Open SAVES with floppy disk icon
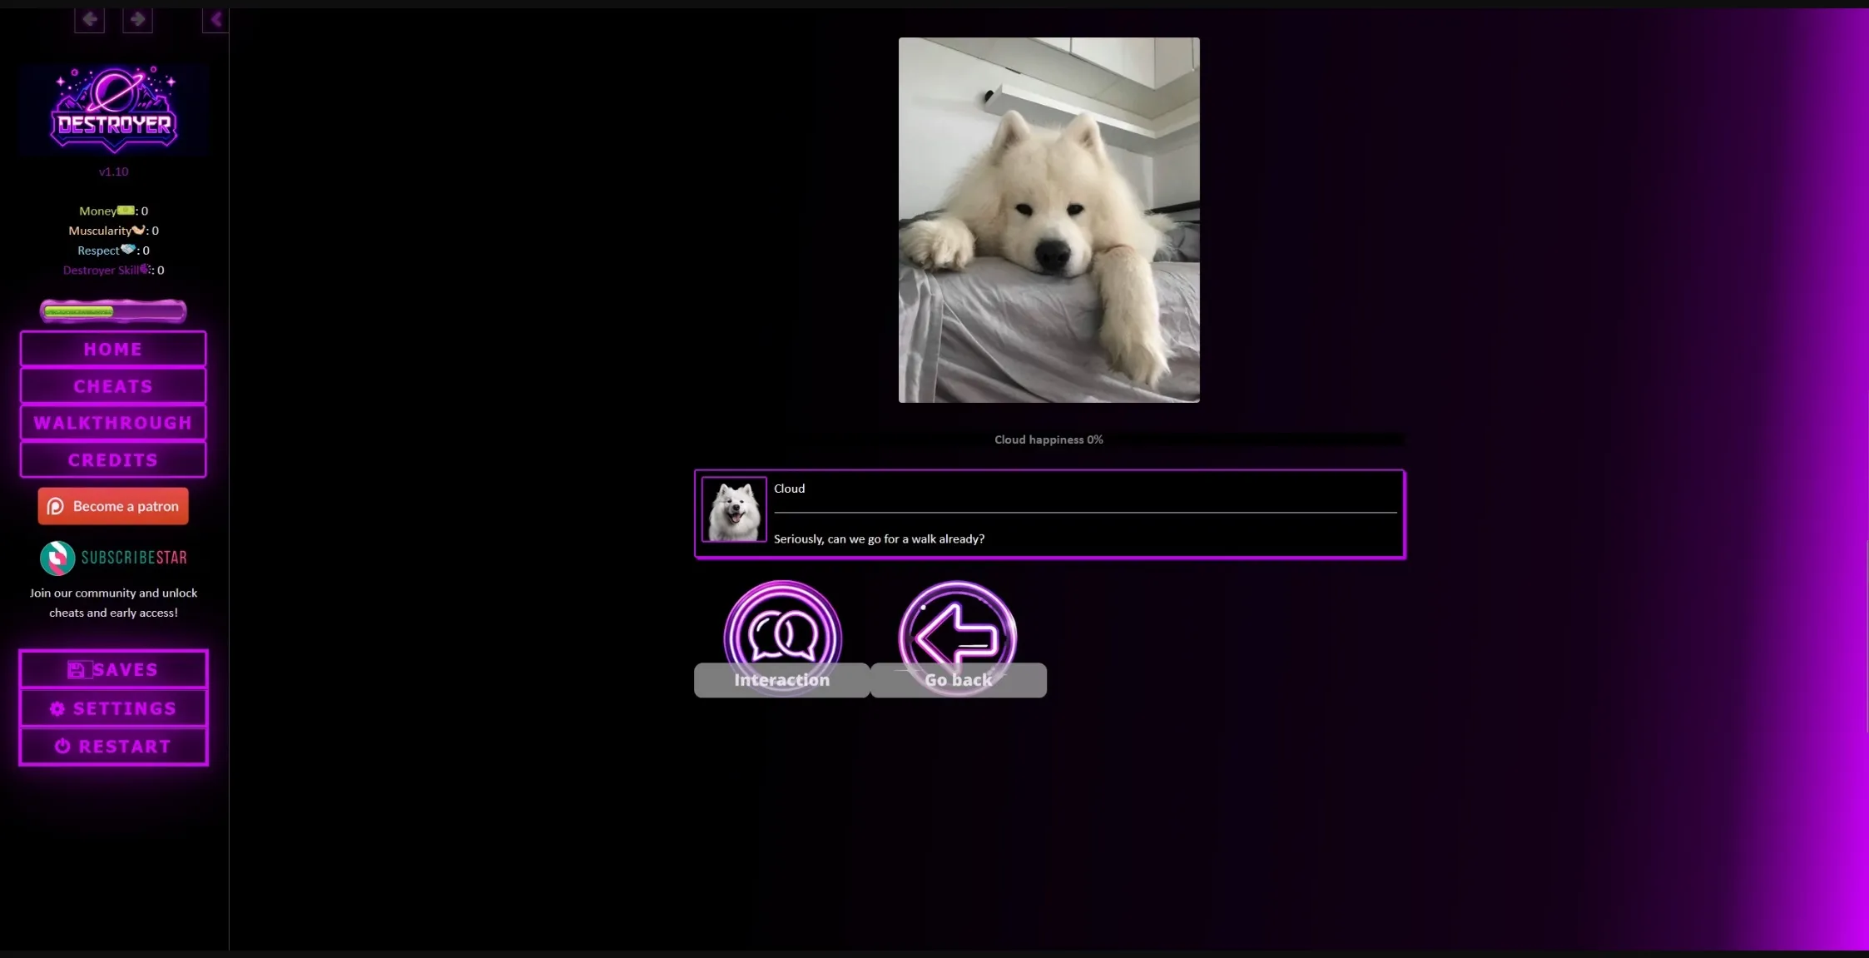This screenshot has width=1869, height=958. (x=113, y=669)
